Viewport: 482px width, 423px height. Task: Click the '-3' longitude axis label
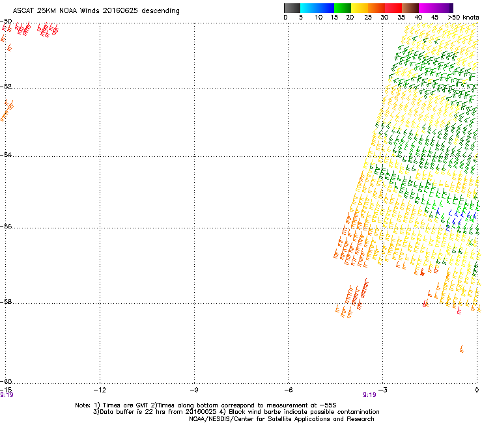[382, 390]
